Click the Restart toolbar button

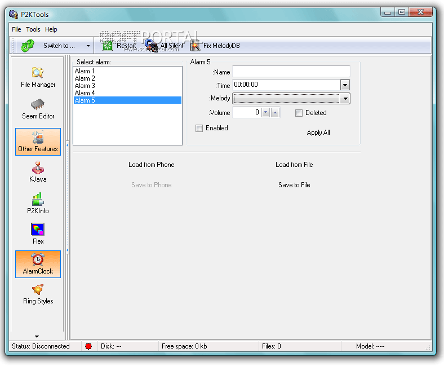tap(119, 46)
